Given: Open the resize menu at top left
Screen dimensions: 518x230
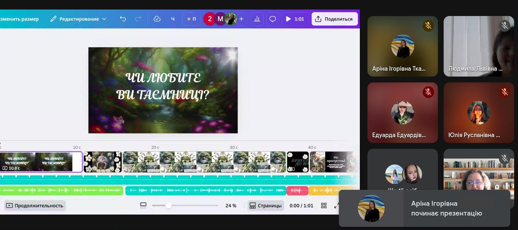Looking at the screenshot, I should click(x=20, y=19).
